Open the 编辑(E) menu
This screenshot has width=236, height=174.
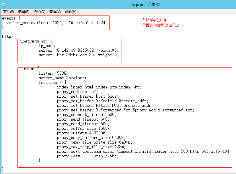coord(24,12)
